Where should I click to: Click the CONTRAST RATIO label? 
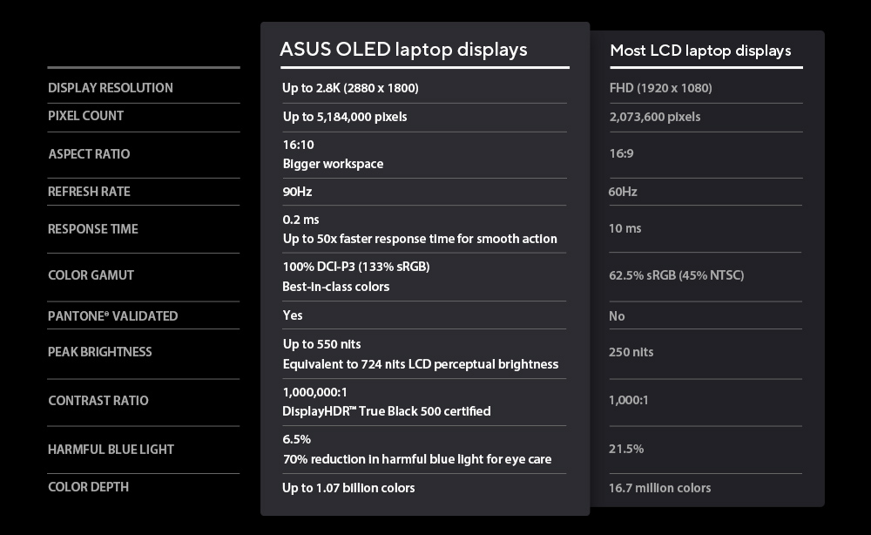(98, 401)
